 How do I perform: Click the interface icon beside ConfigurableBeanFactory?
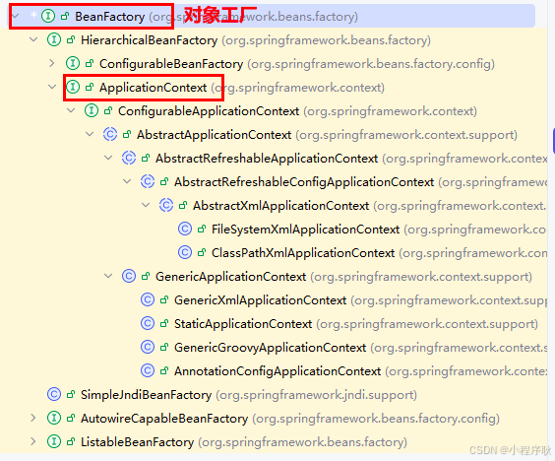click(x=73, y=63)
